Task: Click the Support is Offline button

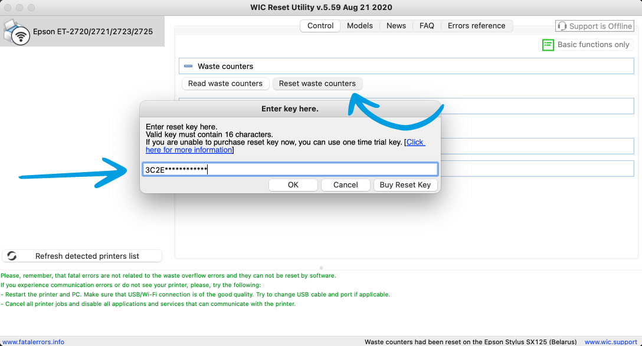Action: pos(595,26)
